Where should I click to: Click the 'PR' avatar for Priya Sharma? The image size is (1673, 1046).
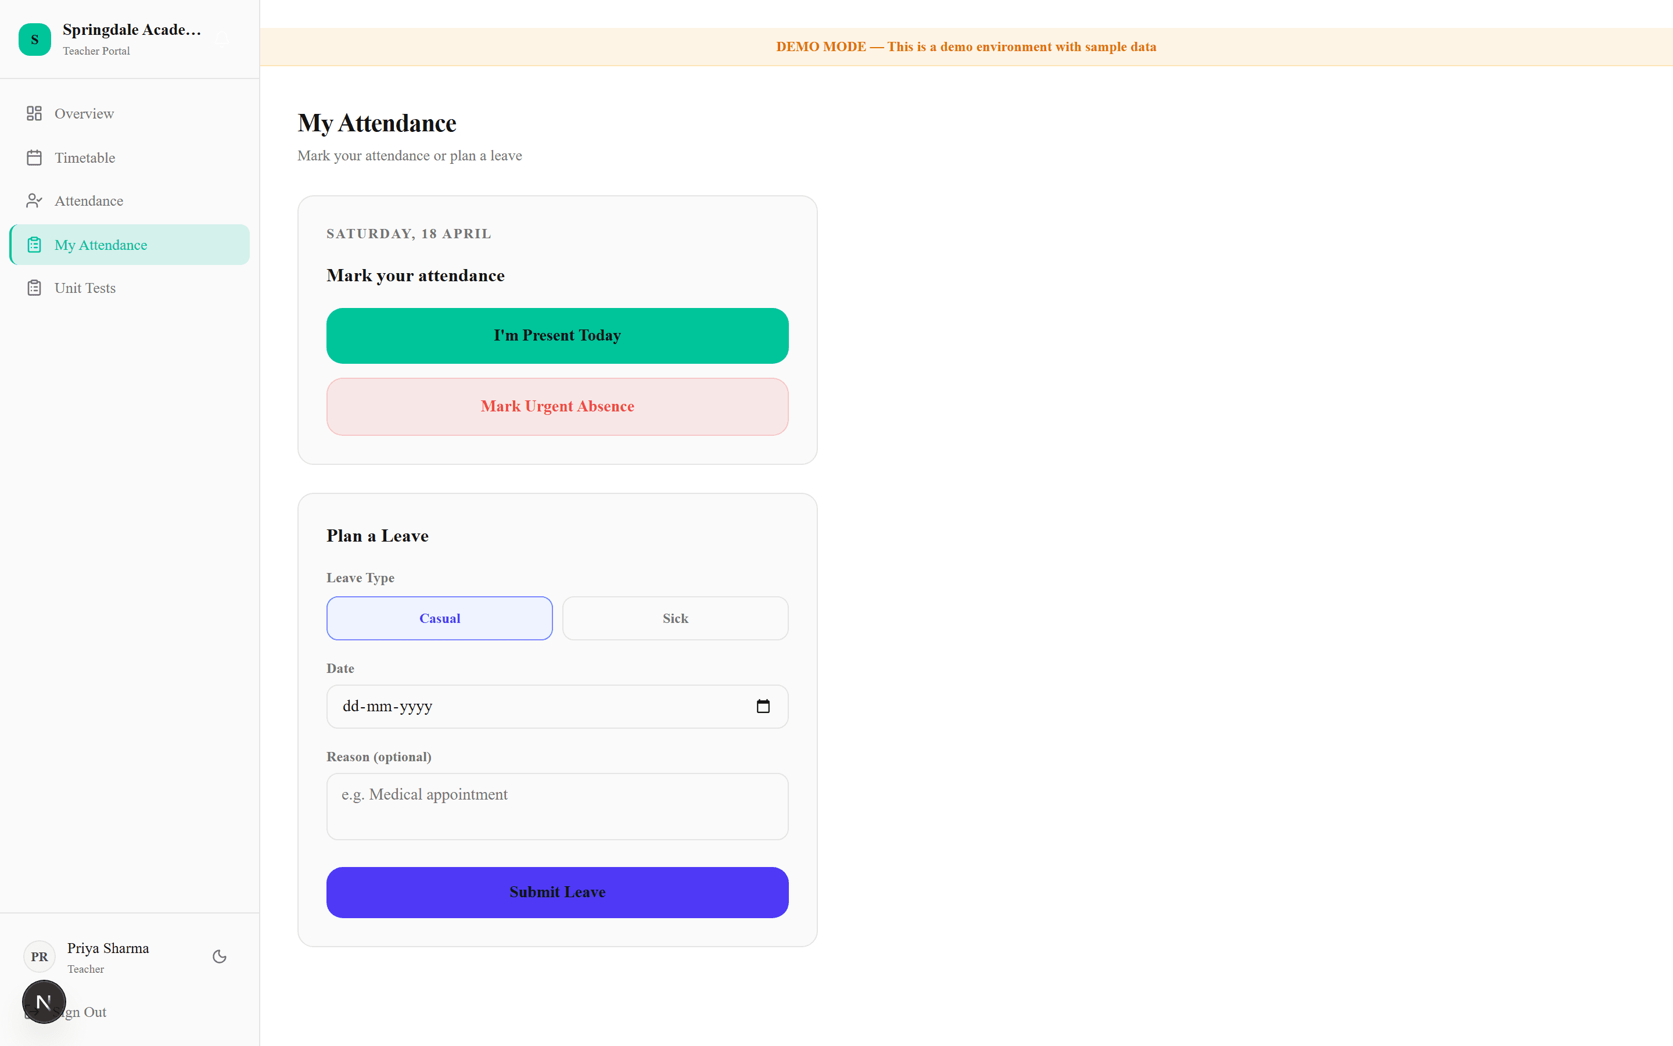39,957
